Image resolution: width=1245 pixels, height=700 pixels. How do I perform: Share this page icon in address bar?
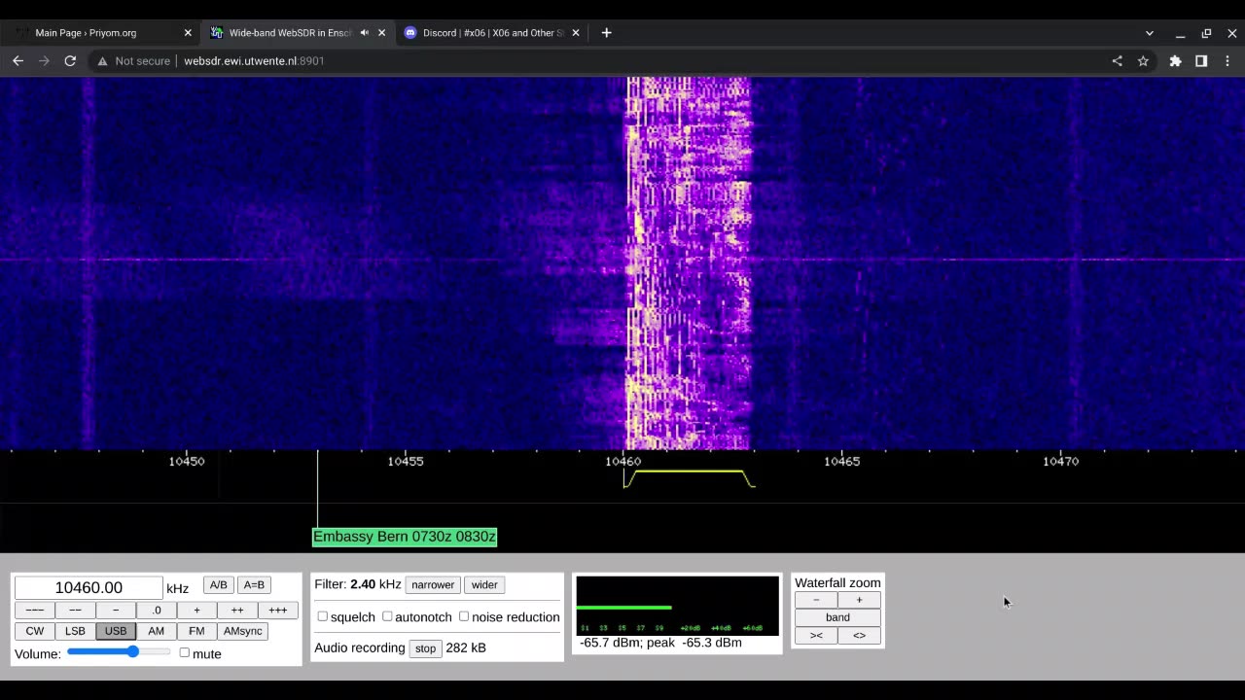[x=1117, y=60]
